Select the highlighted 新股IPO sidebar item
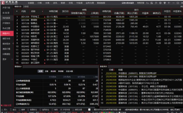The image size is (183, 113). [x=7, y=33]
